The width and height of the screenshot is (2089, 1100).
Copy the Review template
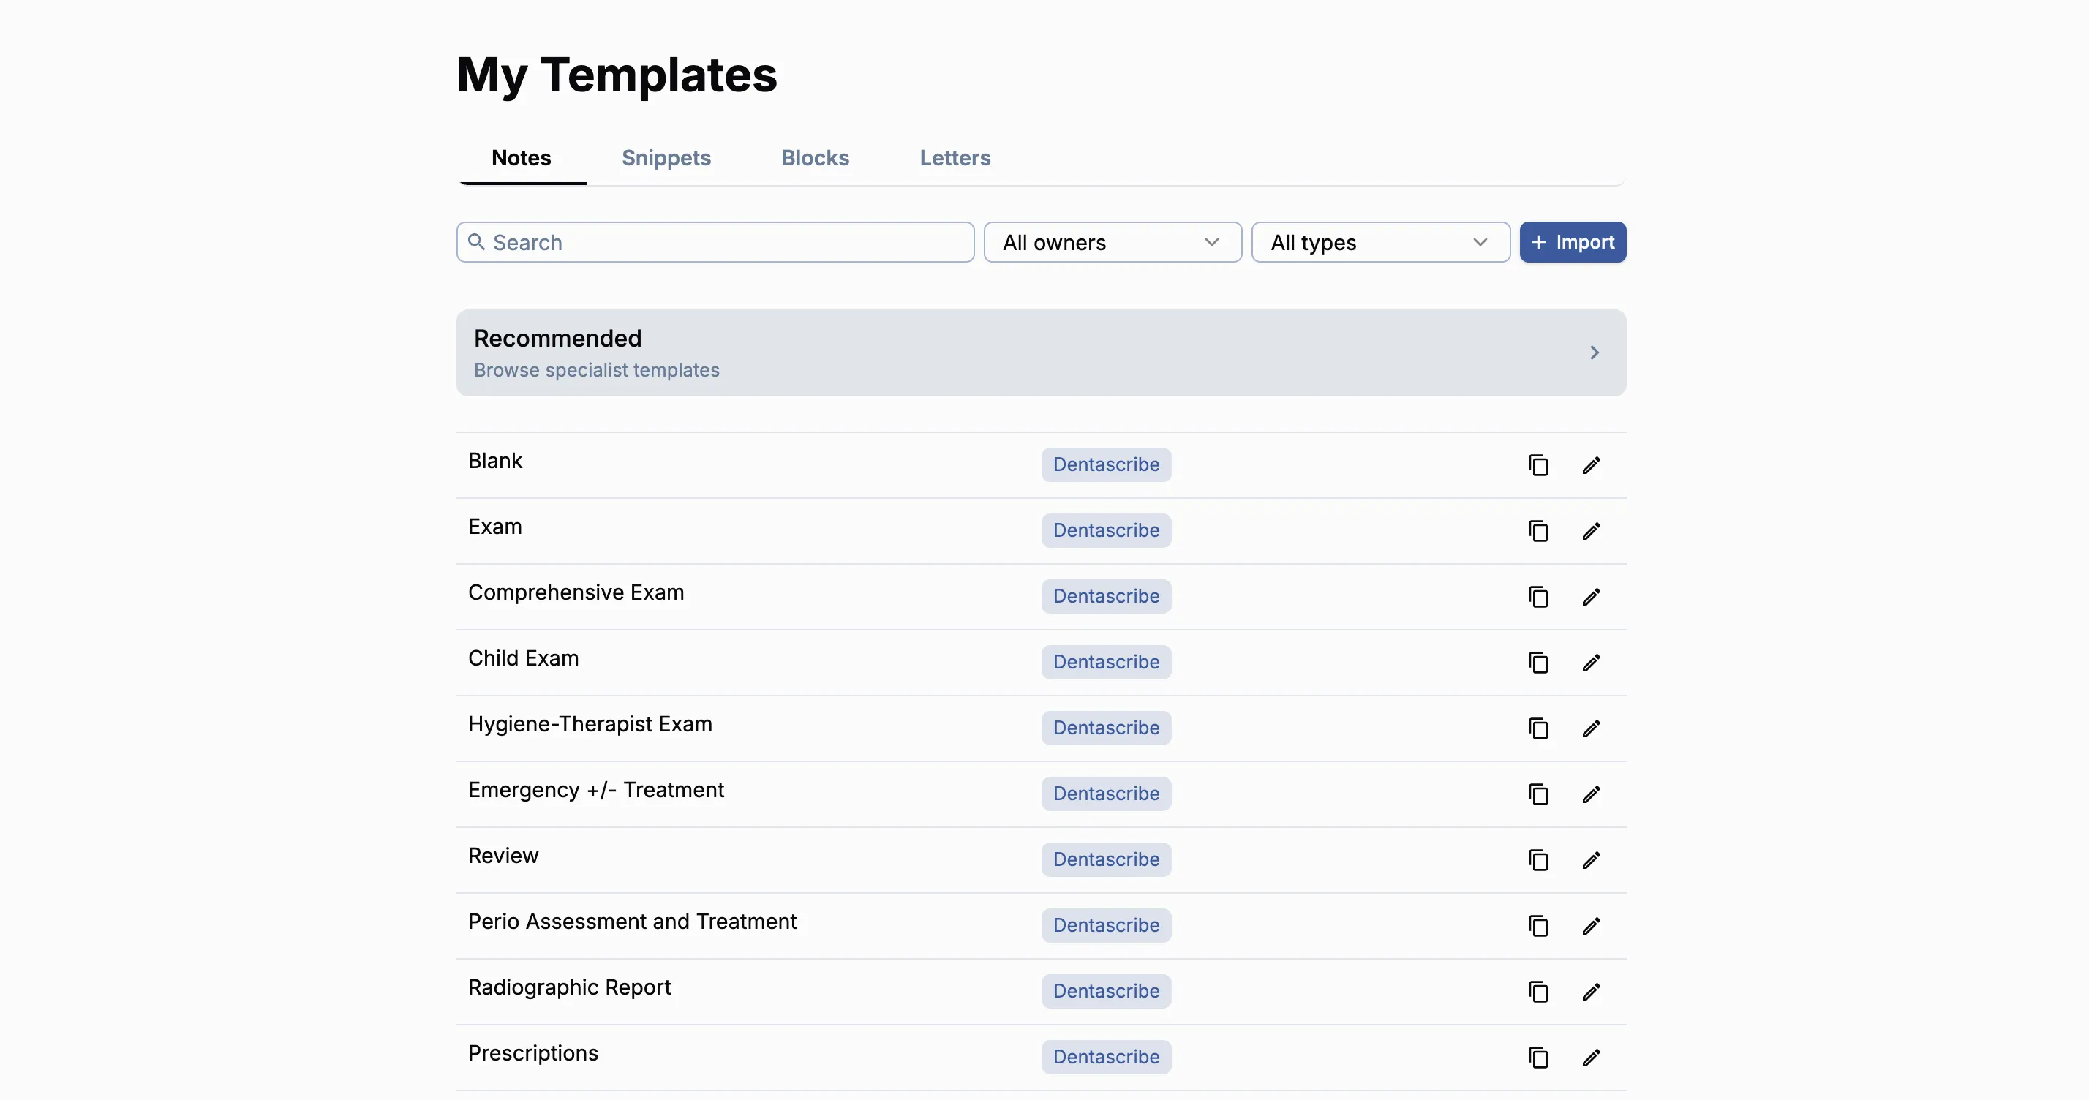(1538, 860)
